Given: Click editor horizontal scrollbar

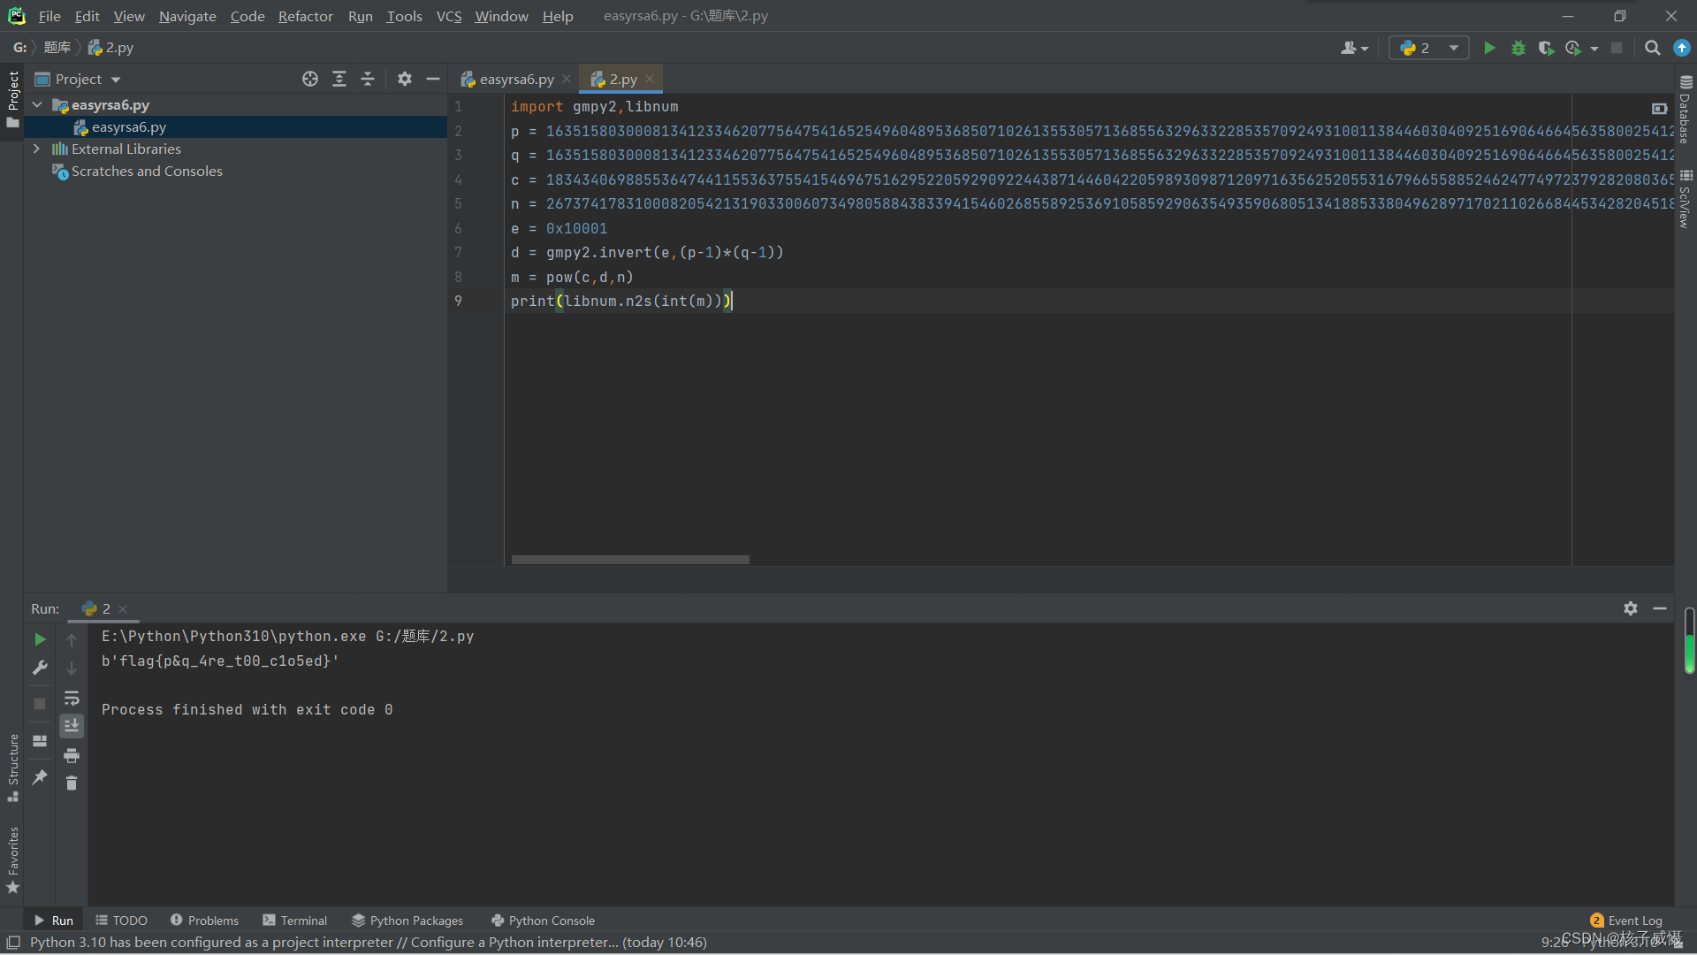Looking at the screenshot, I should coord(630,560).
